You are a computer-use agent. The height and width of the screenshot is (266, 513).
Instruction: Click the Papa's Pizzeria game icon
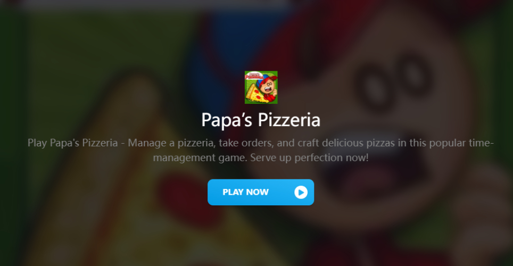(x=261, y=87)
